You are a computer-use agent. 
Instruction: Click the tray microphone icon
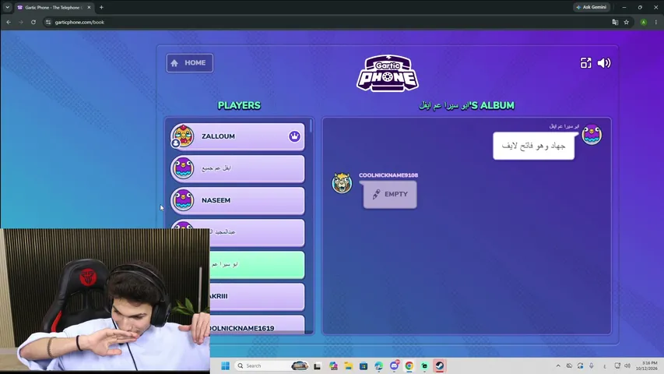coord(591,365)
